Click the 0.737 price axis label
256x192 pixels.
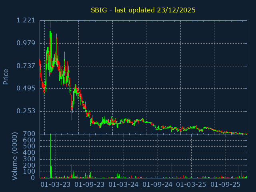(x=26, y=66)
